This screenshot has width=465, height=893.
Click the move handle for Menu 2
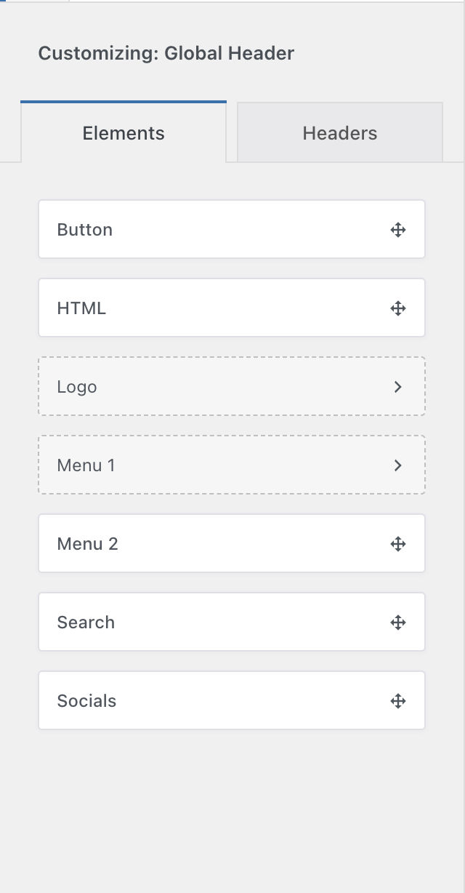pyautogui.click(x=398, y=543)
